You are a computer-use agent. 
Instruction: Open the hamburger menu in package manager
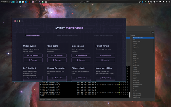(152, 32)
